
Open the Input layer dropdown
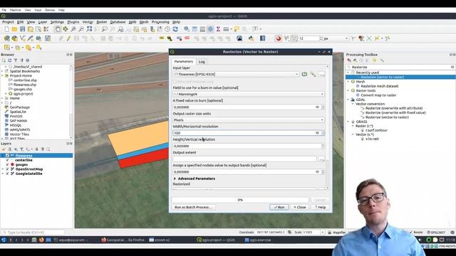click(x=236, y=74)
